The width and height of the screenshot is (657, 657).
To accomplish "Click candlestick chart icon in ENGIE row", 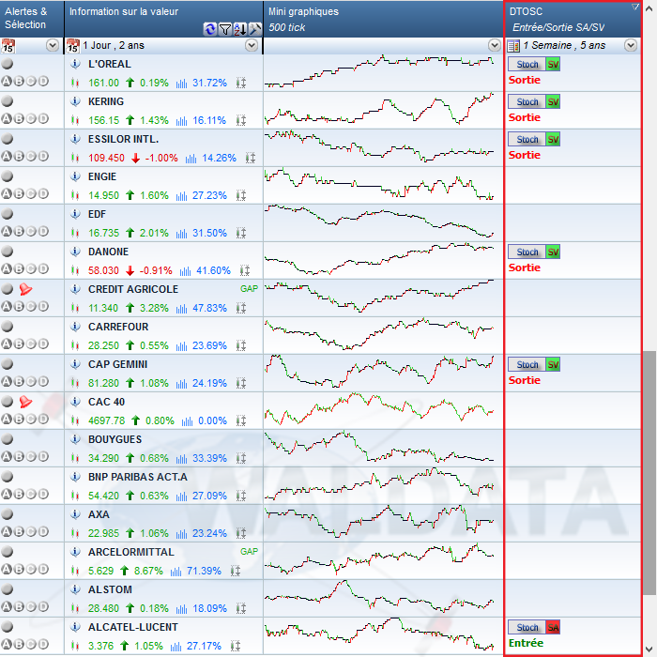I will [75, 195].
